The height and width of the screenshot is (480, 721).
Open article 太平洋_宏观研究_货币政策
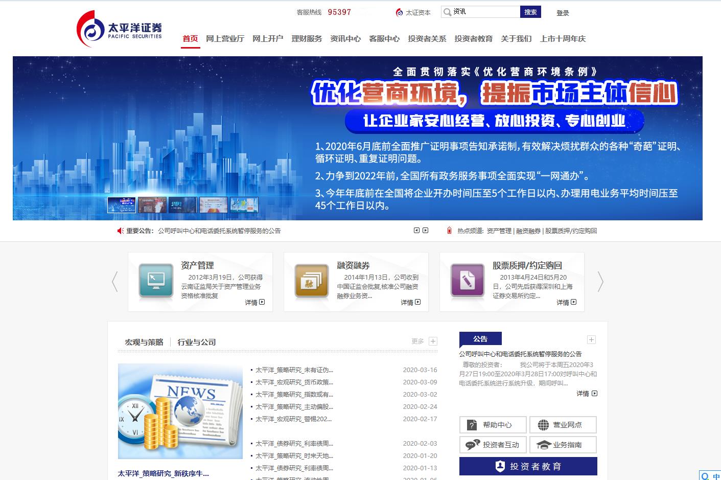tap(294, 382)
